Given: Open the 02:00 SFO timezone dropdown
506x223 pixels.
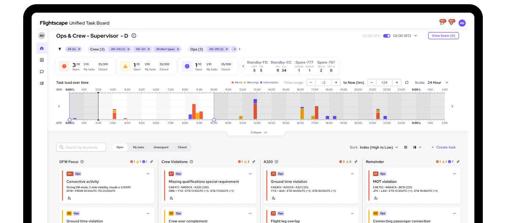Looking at the screenshot, I should click(405, 36).
